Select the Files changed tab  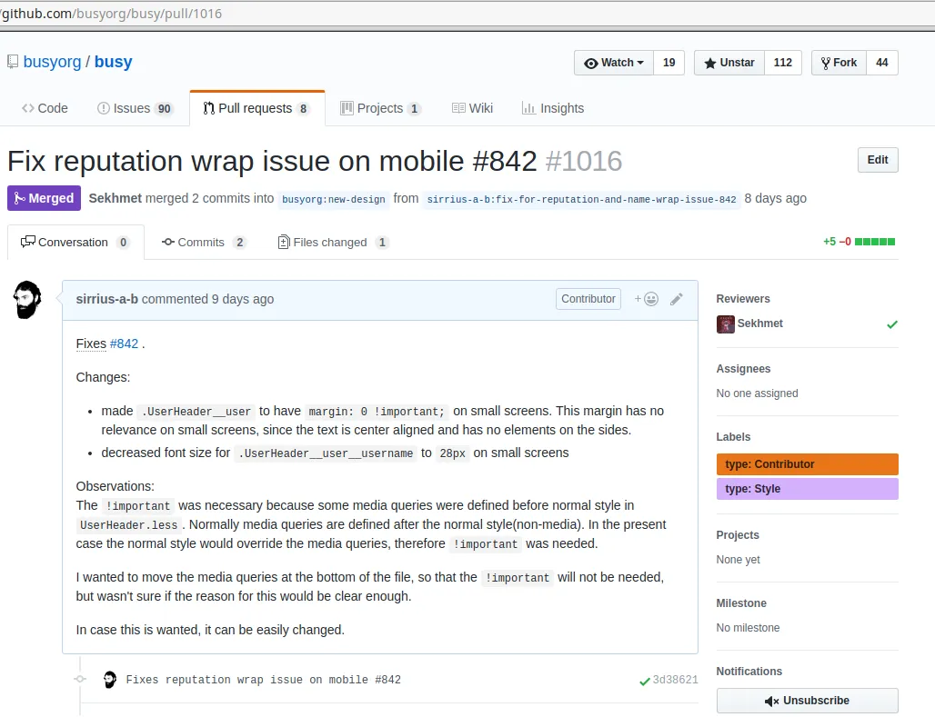tap(333, 242)
